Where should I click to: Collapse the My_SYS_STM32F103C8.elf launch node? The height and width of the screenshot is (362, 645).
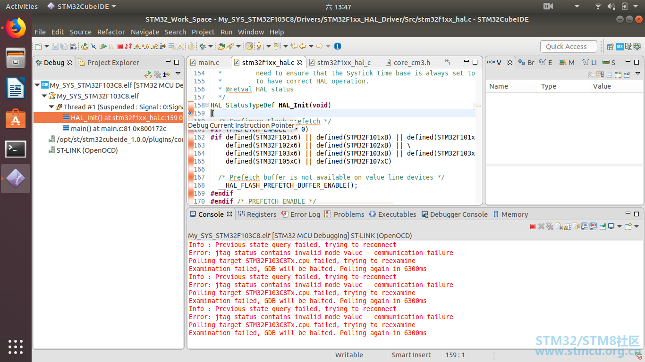37,85
